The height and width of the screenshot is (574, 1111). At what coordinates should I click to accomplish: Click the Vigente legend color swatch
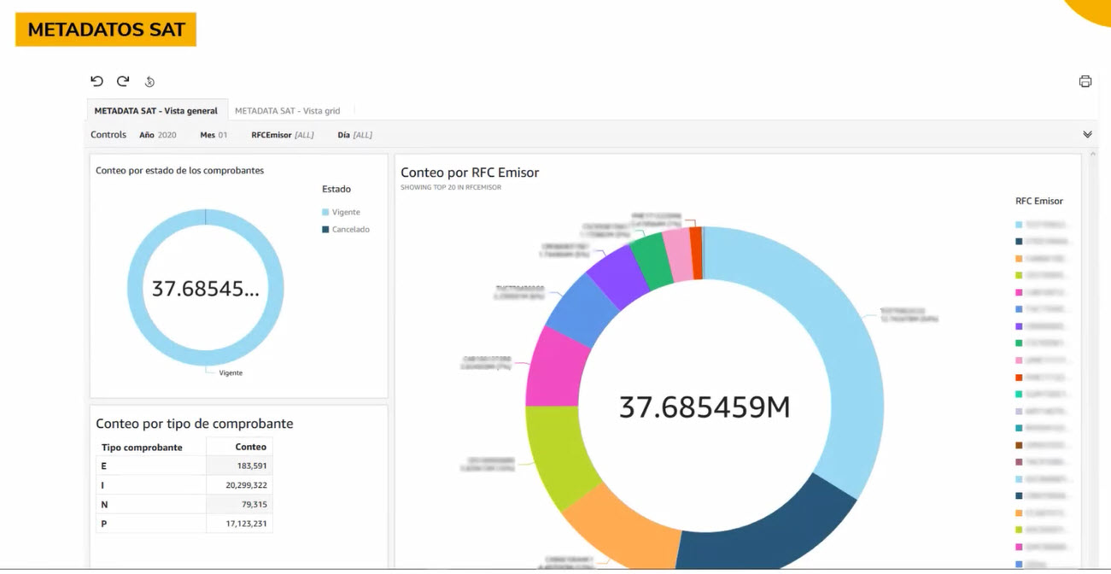click(x=325, y=212)
